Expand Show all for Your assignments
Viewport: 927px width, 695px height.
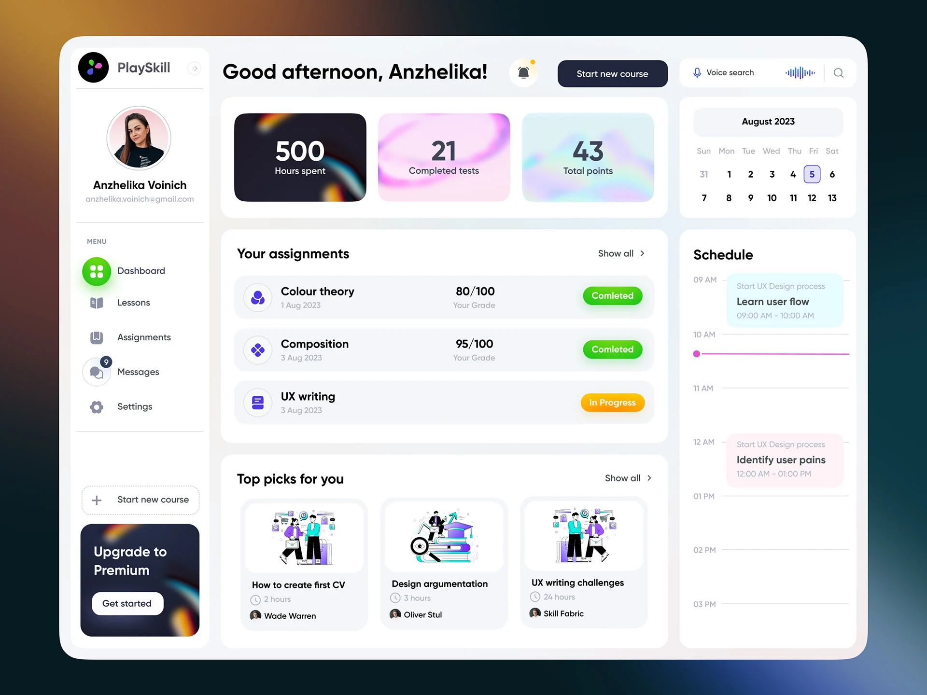[x=621, y=253]
